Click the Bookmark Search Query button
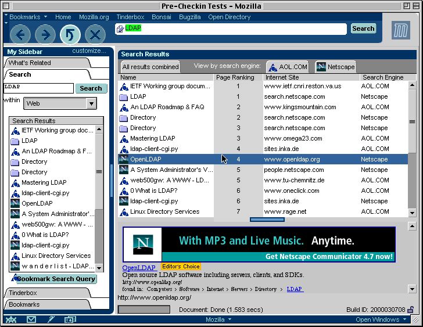This screenshot has height=327, width=423. point(56,279)
